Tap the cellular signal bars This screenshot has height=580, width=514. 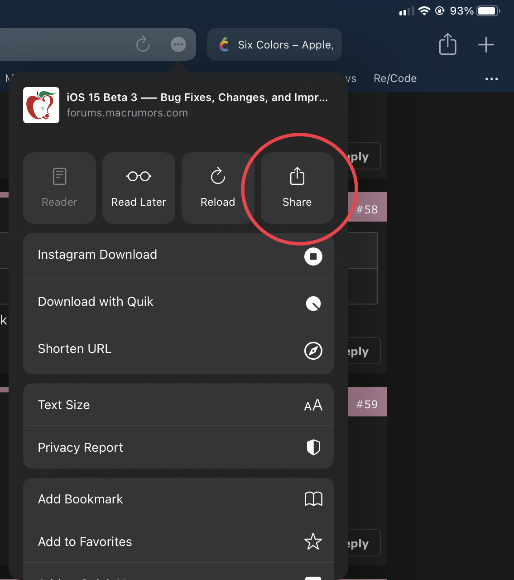(x=407, y=11)
